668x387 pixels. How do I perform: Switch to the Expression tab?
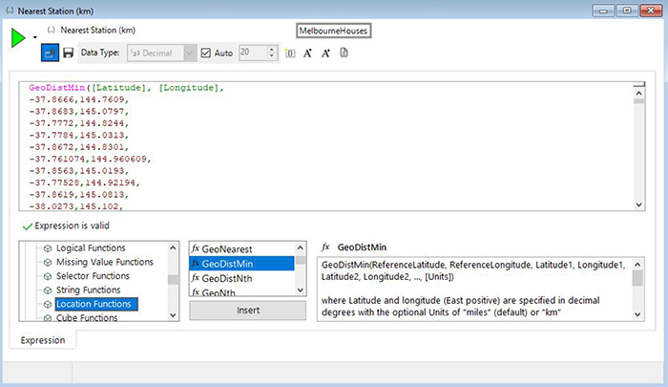[44, 339]
